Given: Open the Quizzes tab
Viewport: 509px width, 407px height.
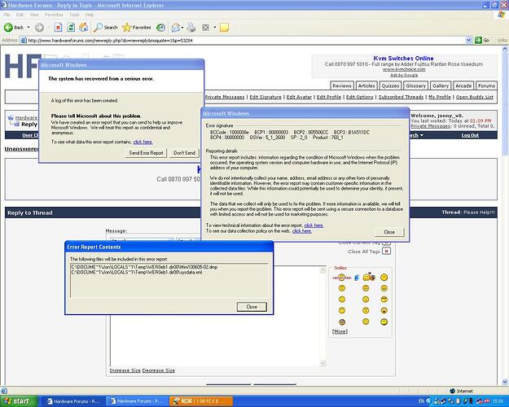Looking at the screenshot, I should click(390, 85).
